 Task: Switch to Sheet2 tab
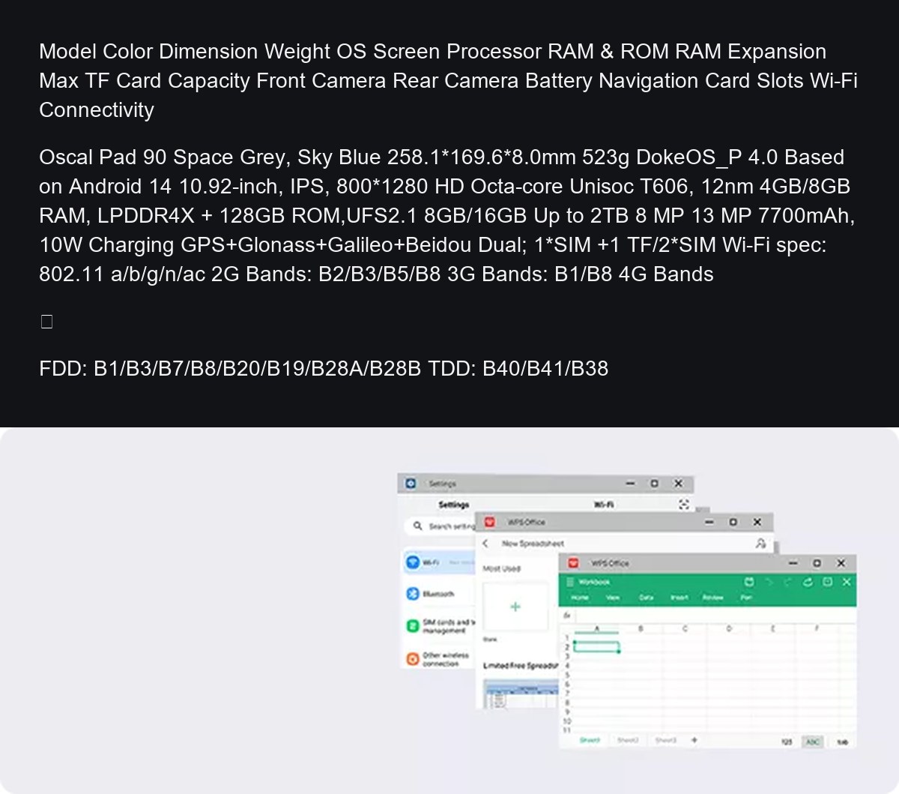[628, 740]
